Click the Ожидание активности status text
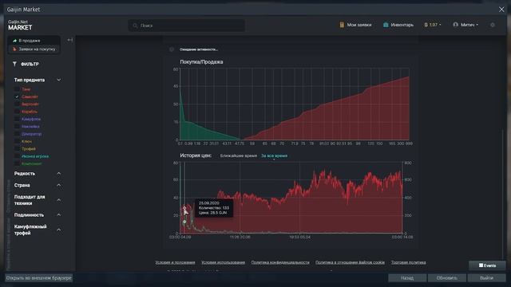 (x=199, y=49)
